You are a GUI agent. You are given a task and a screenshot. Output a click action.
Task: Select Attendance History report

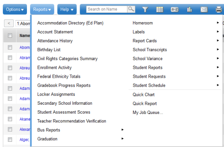(x=55, y=41)
